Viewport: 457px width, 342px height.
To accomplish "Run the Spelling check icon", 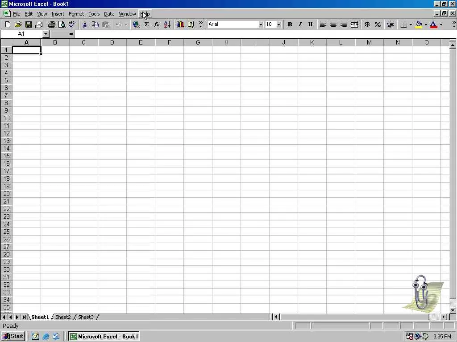I will [72, 24].
